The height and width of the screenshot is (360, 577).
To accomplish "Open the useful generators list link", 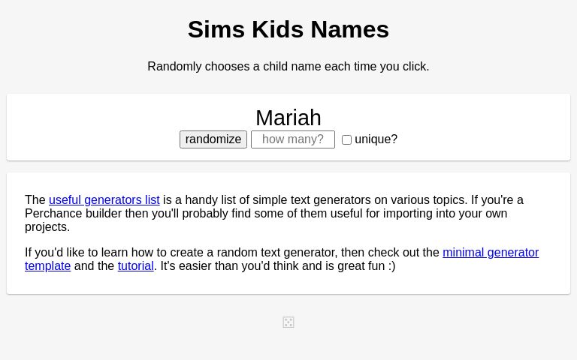I will coord(104,199).
